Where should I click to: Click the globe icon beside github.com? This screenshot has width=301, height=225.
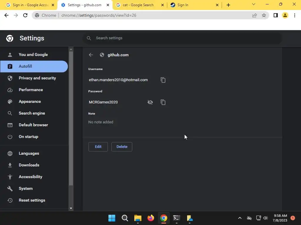coord(102,55)
